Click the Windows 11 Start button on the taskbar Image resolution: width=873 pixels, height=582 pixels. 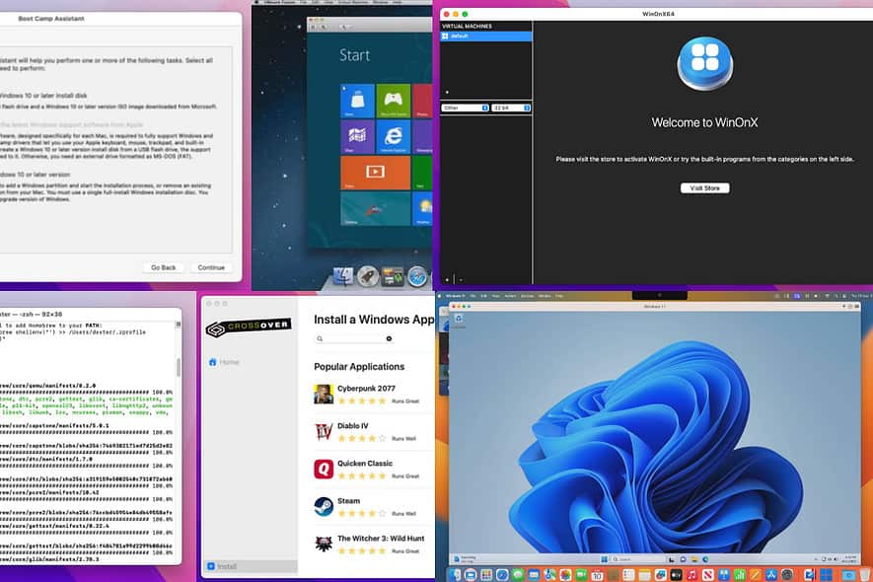(603, 558)
